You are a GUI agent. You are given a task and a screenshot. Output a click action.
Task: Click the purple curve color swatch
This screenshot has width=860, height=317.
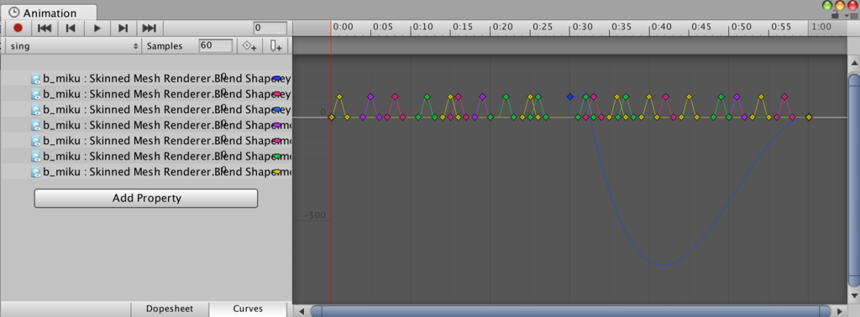click(x=277, y=126)
